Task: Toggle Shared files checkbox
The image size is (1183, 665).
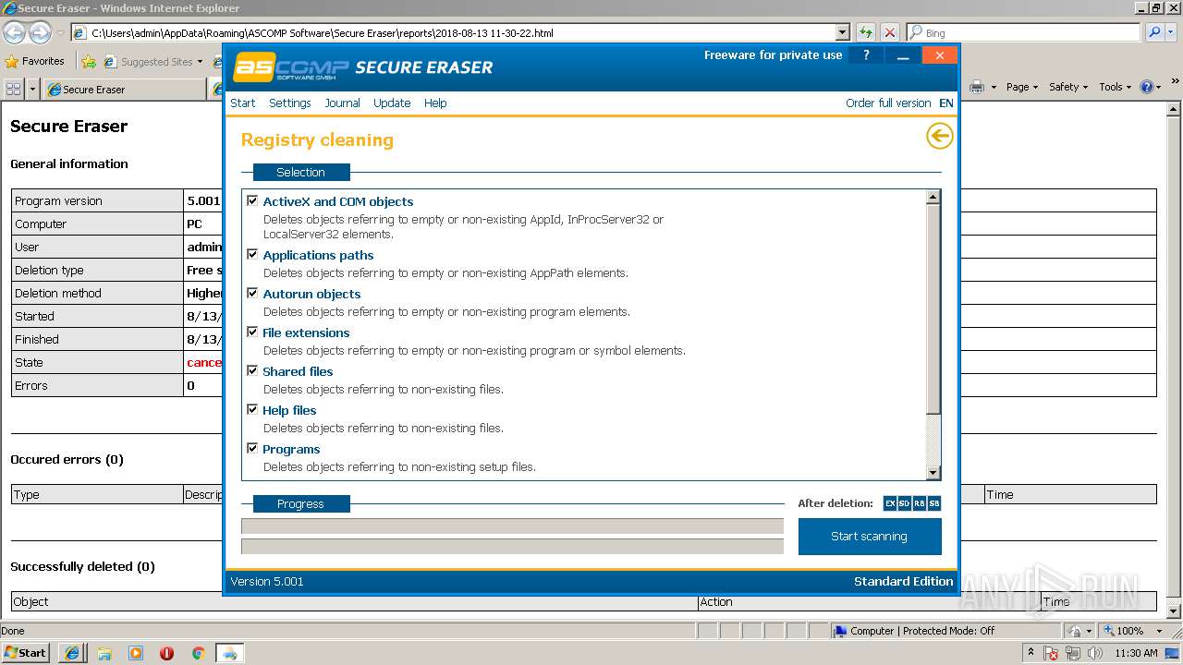Action: click(252, 370)
